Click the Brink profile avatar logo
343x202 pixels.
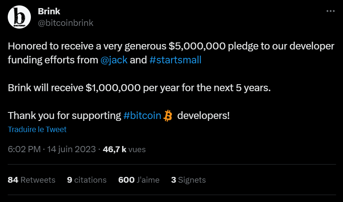[x=19, y=17]
